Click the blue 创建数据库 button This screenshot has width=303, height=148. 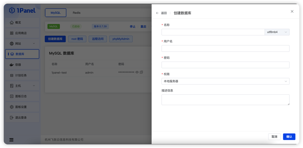(55, 39)
